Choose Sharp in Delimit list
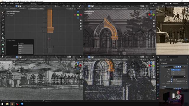This screenshot has height=106, width=189. click(x=25, y=51)
